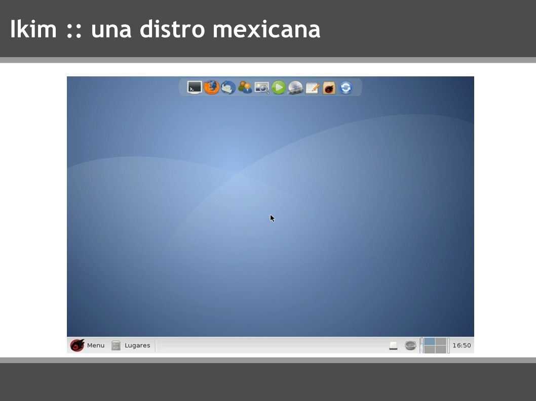Open the package box icon
The width and height of the screenshot is (536, 401).
pos(329,88)
